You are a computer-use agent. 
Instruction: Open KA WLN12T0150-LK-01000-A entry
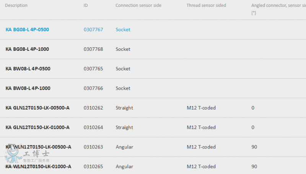tap(38, 166)
